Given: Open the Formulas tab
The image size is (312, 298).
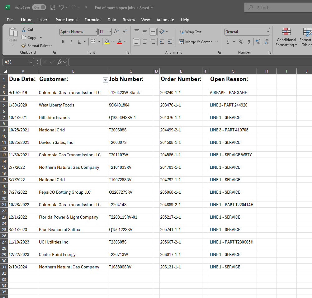Looking at the screenshot, I should (x=93, y=20).
